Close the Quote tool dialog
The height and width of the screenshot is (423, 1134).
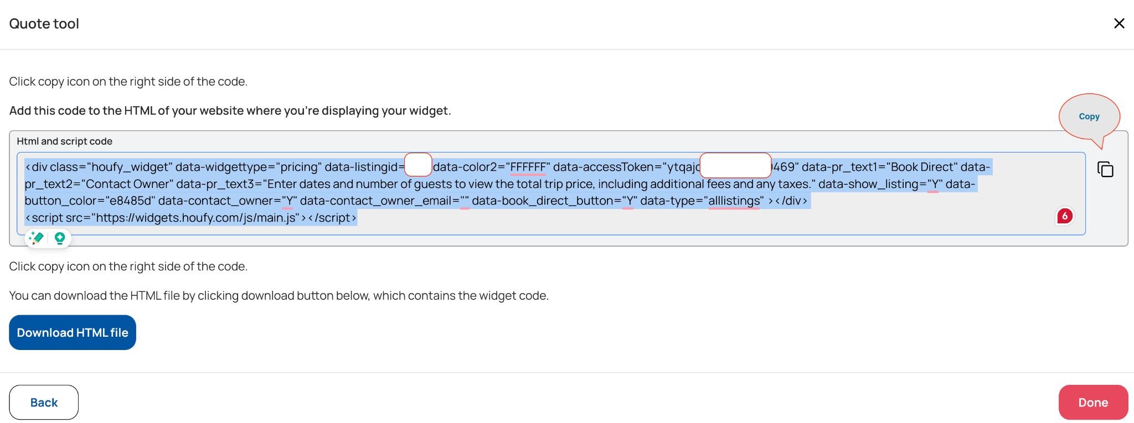[x=1119, y=23]
